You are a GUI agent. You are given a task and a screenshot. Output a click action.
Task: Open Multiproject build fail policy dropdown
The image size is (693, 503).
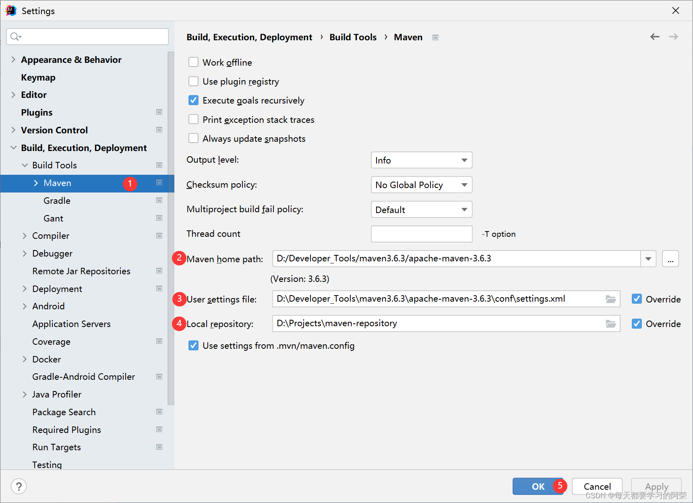421,209
